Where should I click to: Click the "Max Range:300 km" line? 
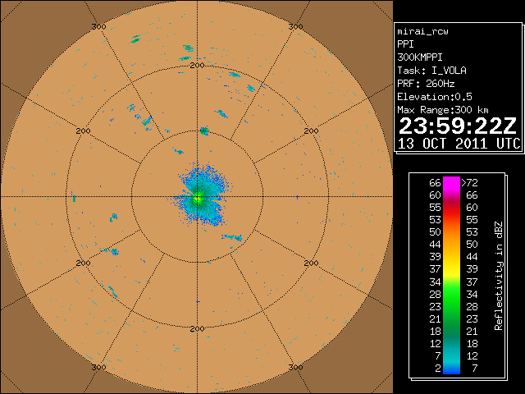coord(443,110)
